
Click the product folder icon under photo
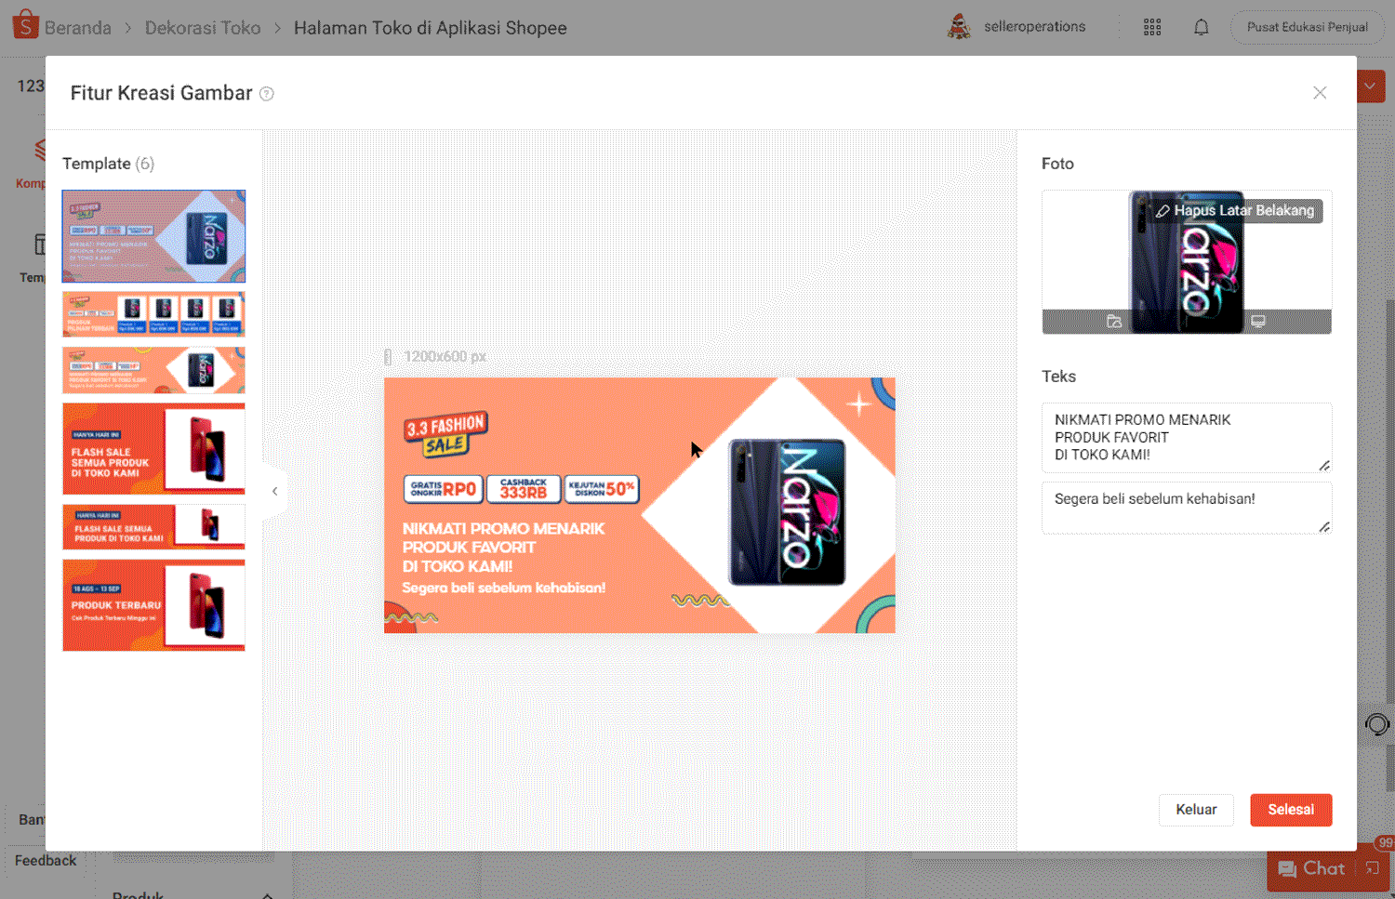point(1114,322)
